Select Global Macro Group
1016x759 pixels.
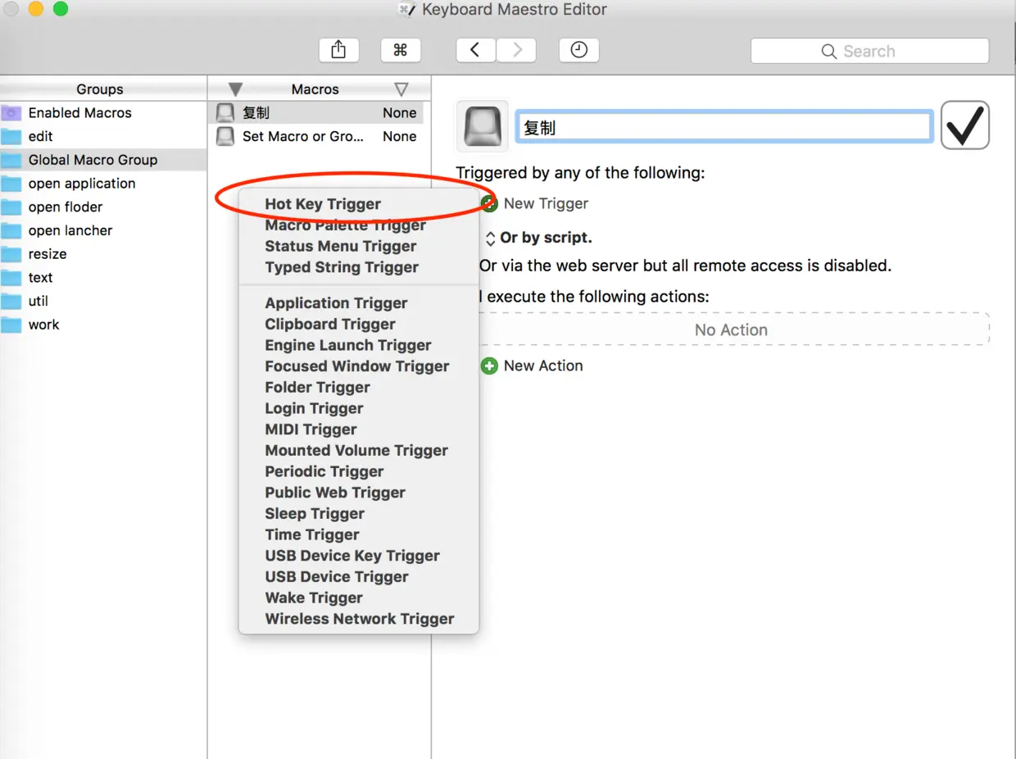click(x=103, y=160)
